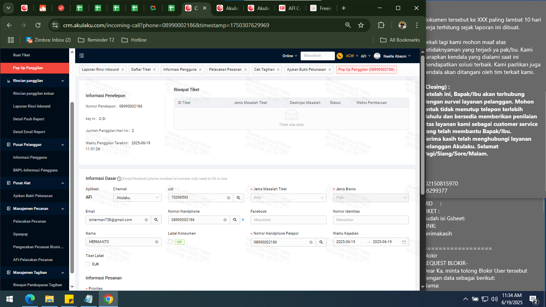Clear the Nama field HERMANTO
This screenshot has width=546, height=307.
[157, 242]
